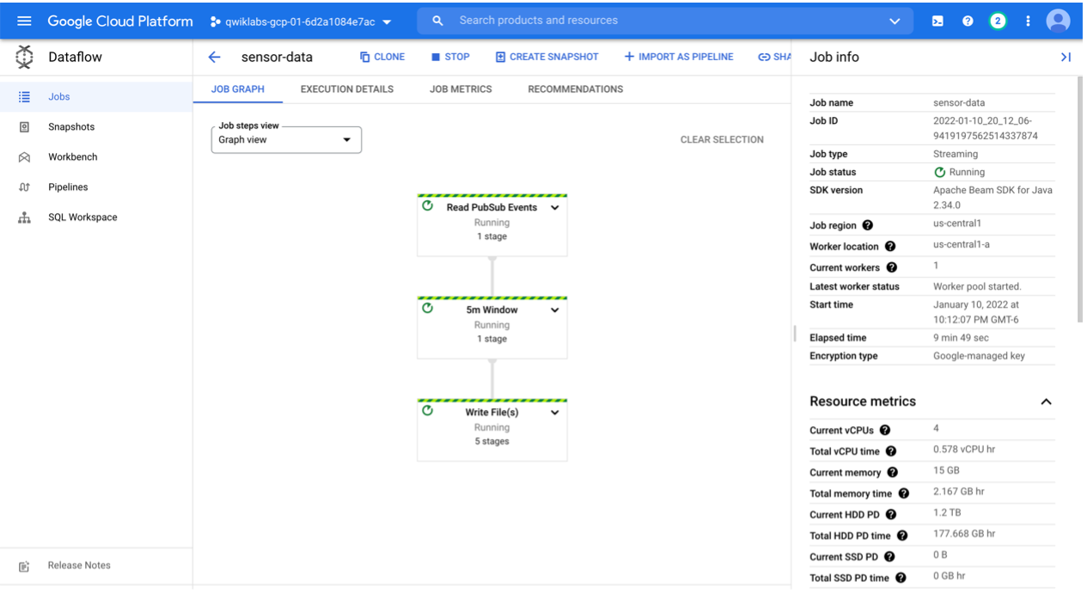This screenshot has width=1087, height=593.
Task: Create a snapshot of the job
Action: (547, 57)
